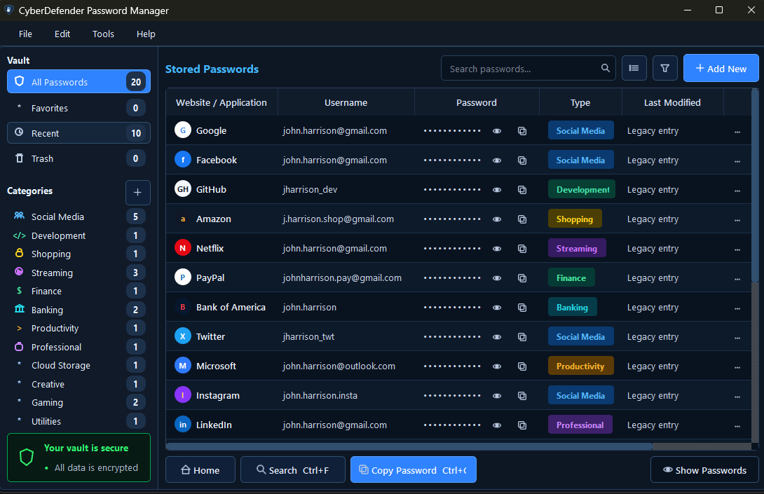Click the Shopping type tag on Amazon
This screenshot has width=764, height=494.
coord(575,219)
